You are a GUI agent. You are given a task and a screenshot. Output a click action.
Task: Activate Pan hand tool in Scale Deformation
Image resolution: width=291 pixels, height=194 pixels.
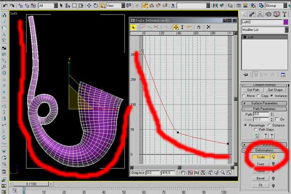coord(183,173)
